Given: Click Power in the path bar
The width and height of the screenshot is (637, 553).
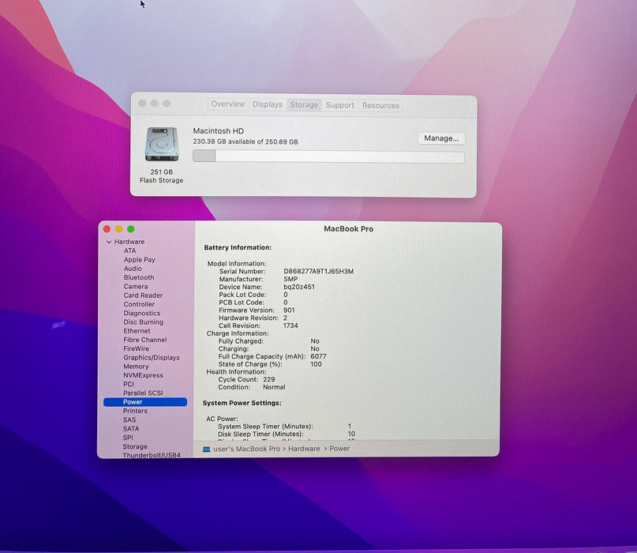Looking at the screenshot, I should click(339, 449).
